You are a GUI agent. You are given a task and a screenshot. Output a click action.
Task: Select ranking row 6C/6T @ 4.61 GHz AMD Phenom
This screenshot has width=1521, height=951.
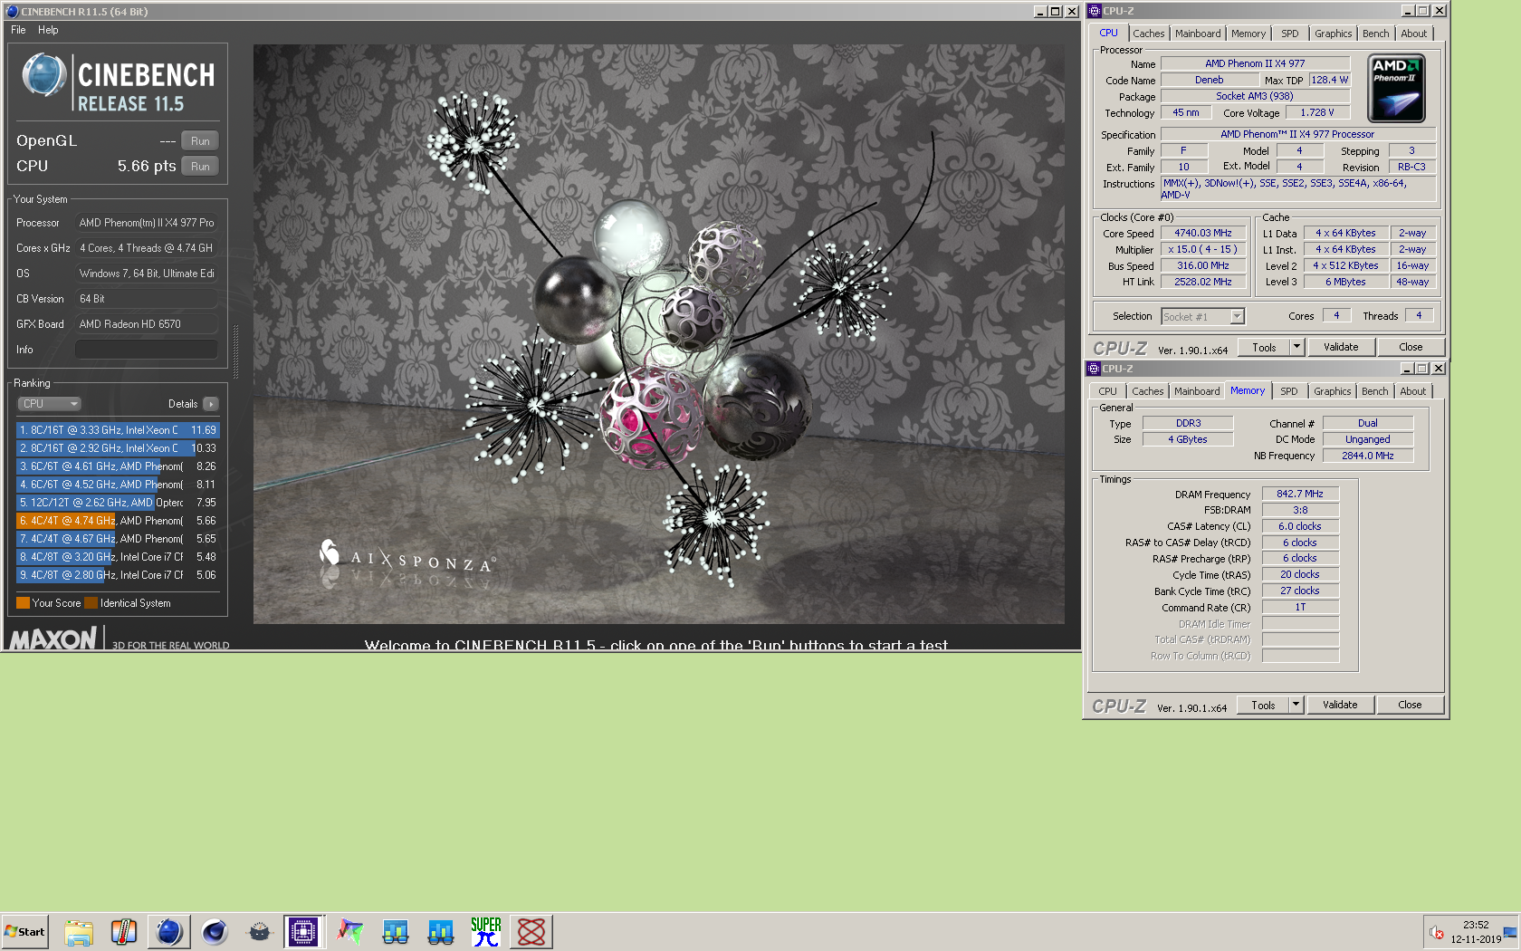118,466
